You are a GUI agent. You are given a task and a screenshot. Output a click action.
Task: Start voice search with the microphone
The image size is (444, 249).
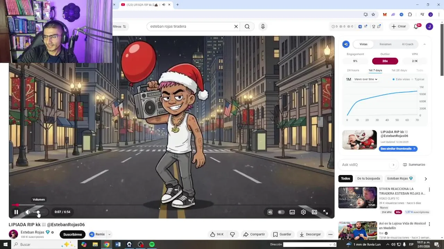click(x=263, y=26)
